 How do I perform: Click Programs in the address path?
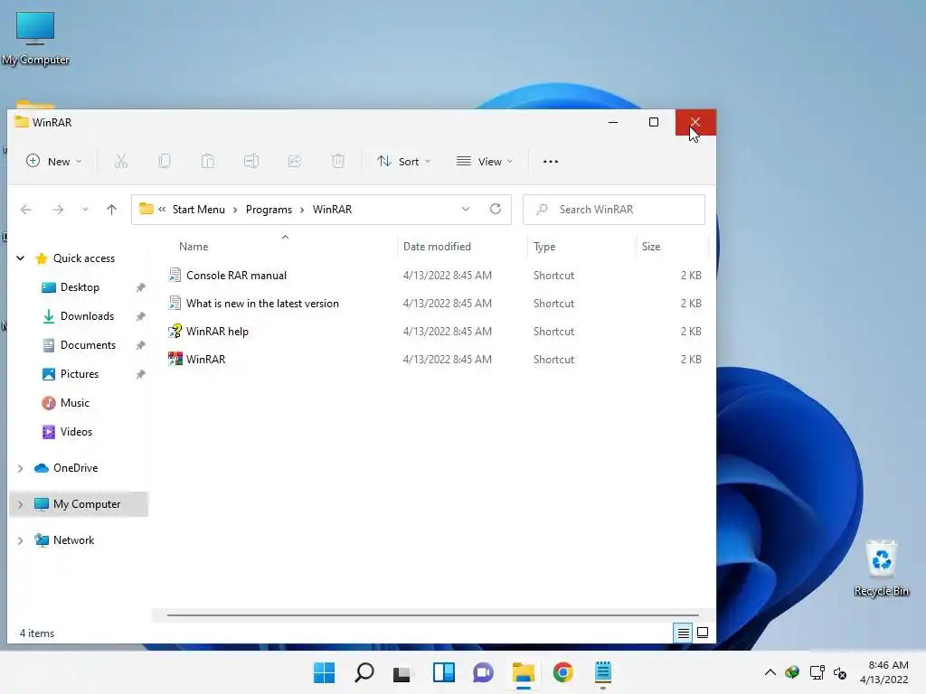269,210
